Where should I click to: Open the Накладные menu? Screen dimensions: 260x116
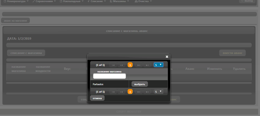tap(72, 1)
